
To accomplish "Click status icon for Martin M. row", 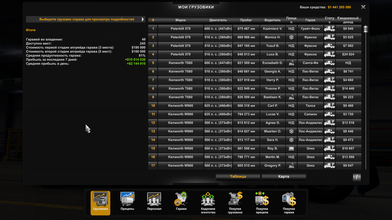I will click(x=330, y=157).
